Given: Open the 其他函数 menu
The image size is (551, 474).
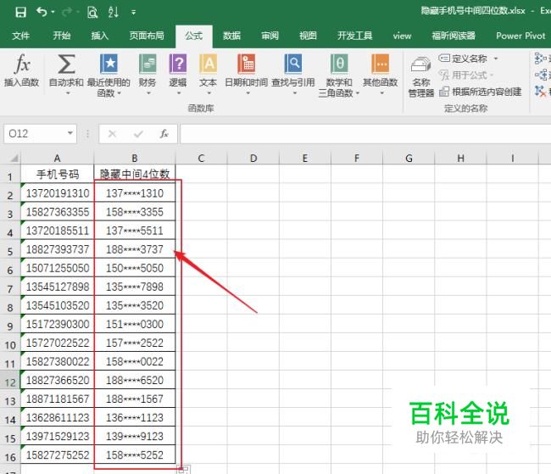Looking at the screenshot, I should [x=381, y=74].
